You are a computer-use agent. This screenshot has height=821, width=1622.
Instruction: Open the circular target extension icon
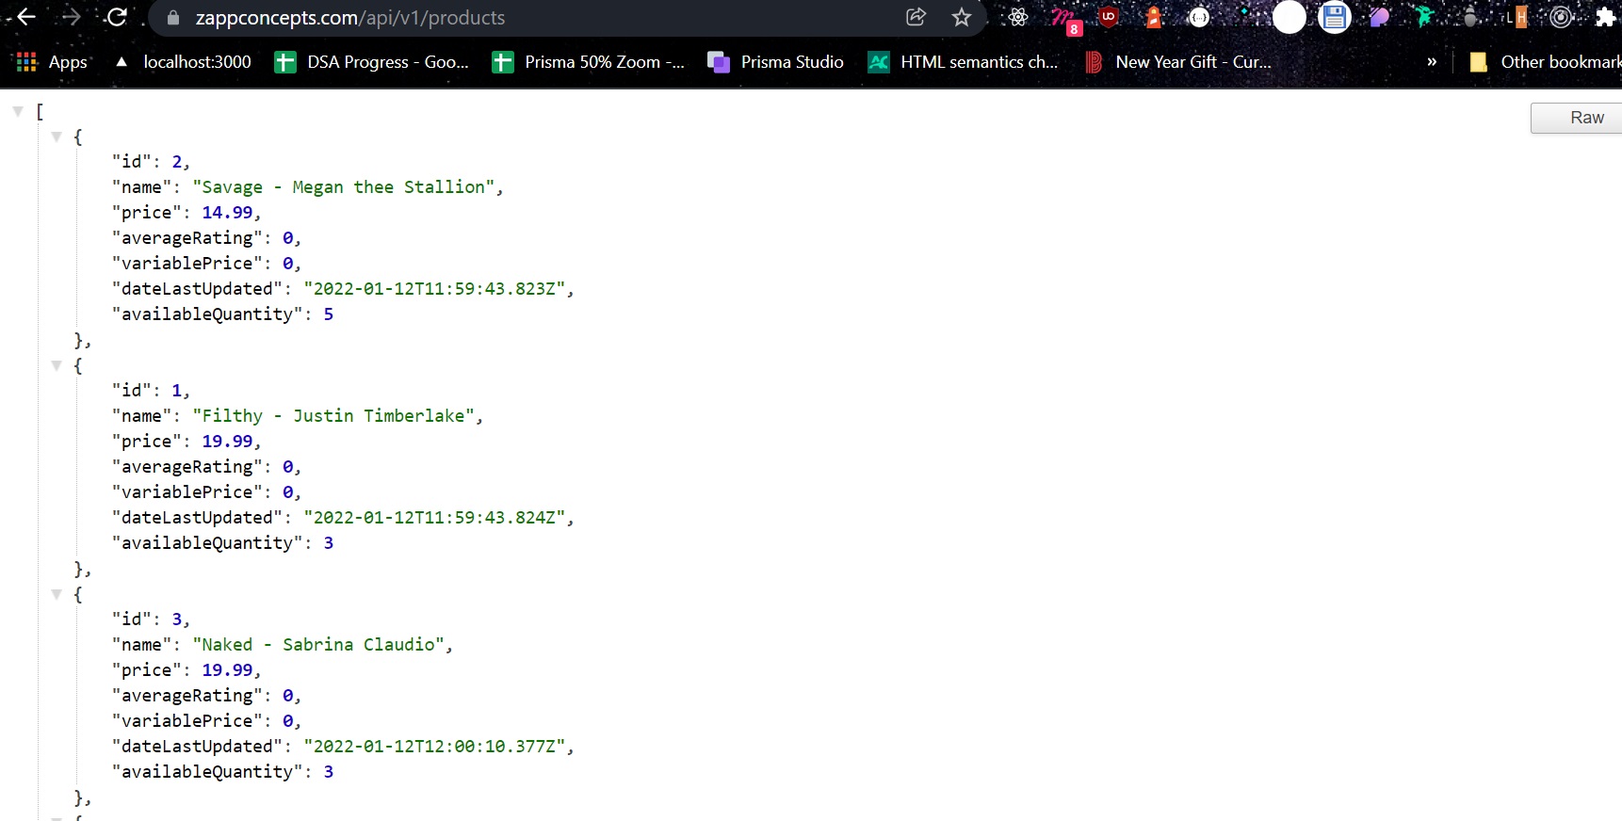[1561, 17]
